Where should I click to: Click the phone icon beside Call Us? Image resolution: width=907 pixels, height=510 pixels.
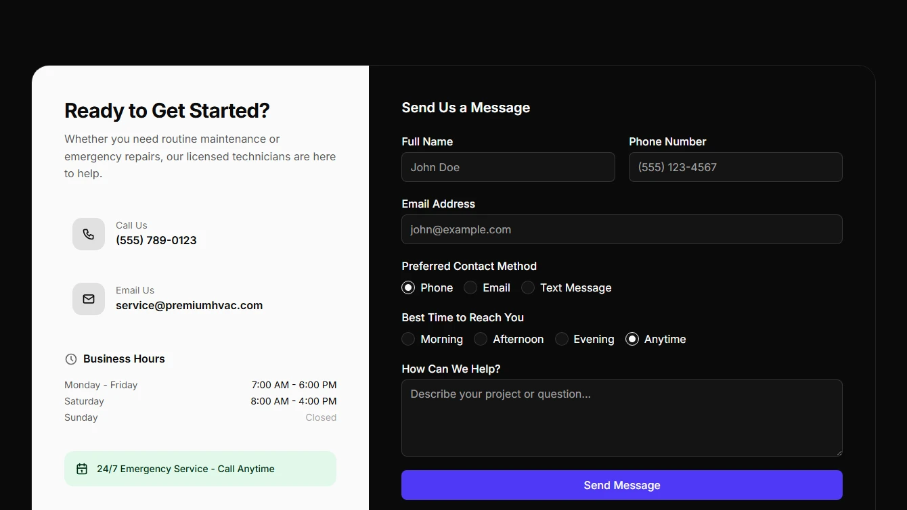89,234
